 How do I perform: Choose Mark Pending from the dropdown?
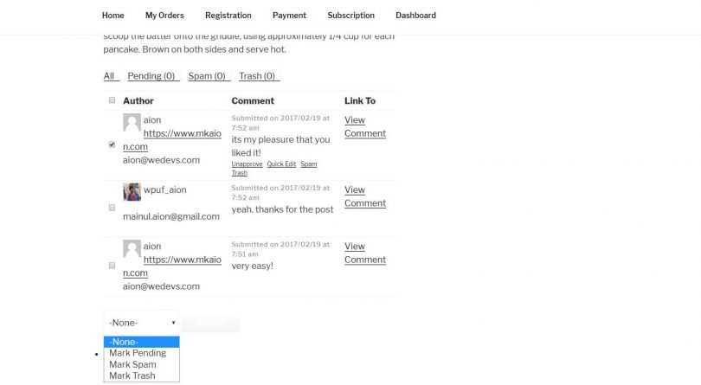click(141, 353)
